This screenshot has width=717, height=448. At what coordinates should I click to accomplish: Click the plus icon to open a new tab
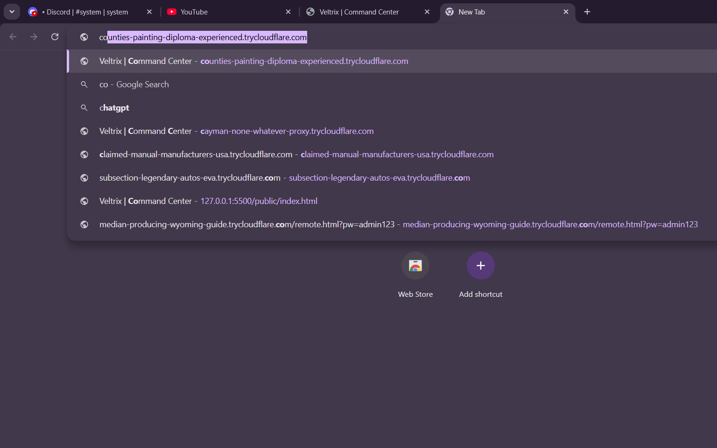tap(587, 12)
